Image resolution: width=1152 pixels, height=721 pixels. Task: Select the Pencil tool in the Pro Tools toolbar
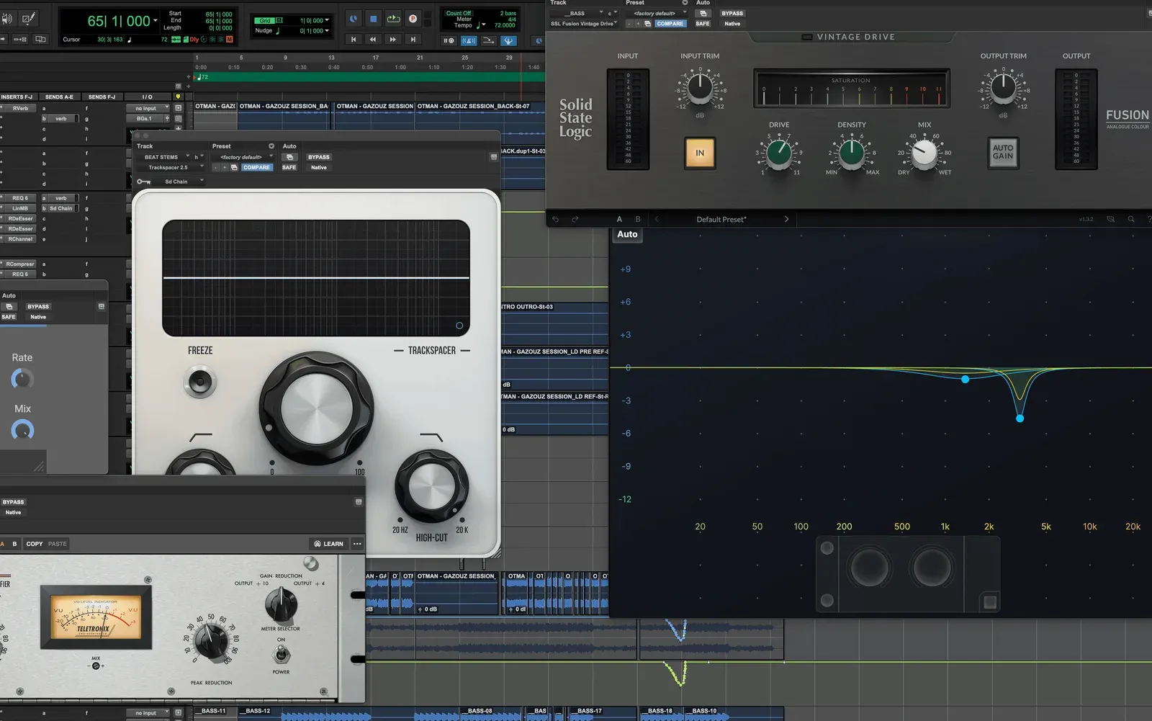coord(28,19)
